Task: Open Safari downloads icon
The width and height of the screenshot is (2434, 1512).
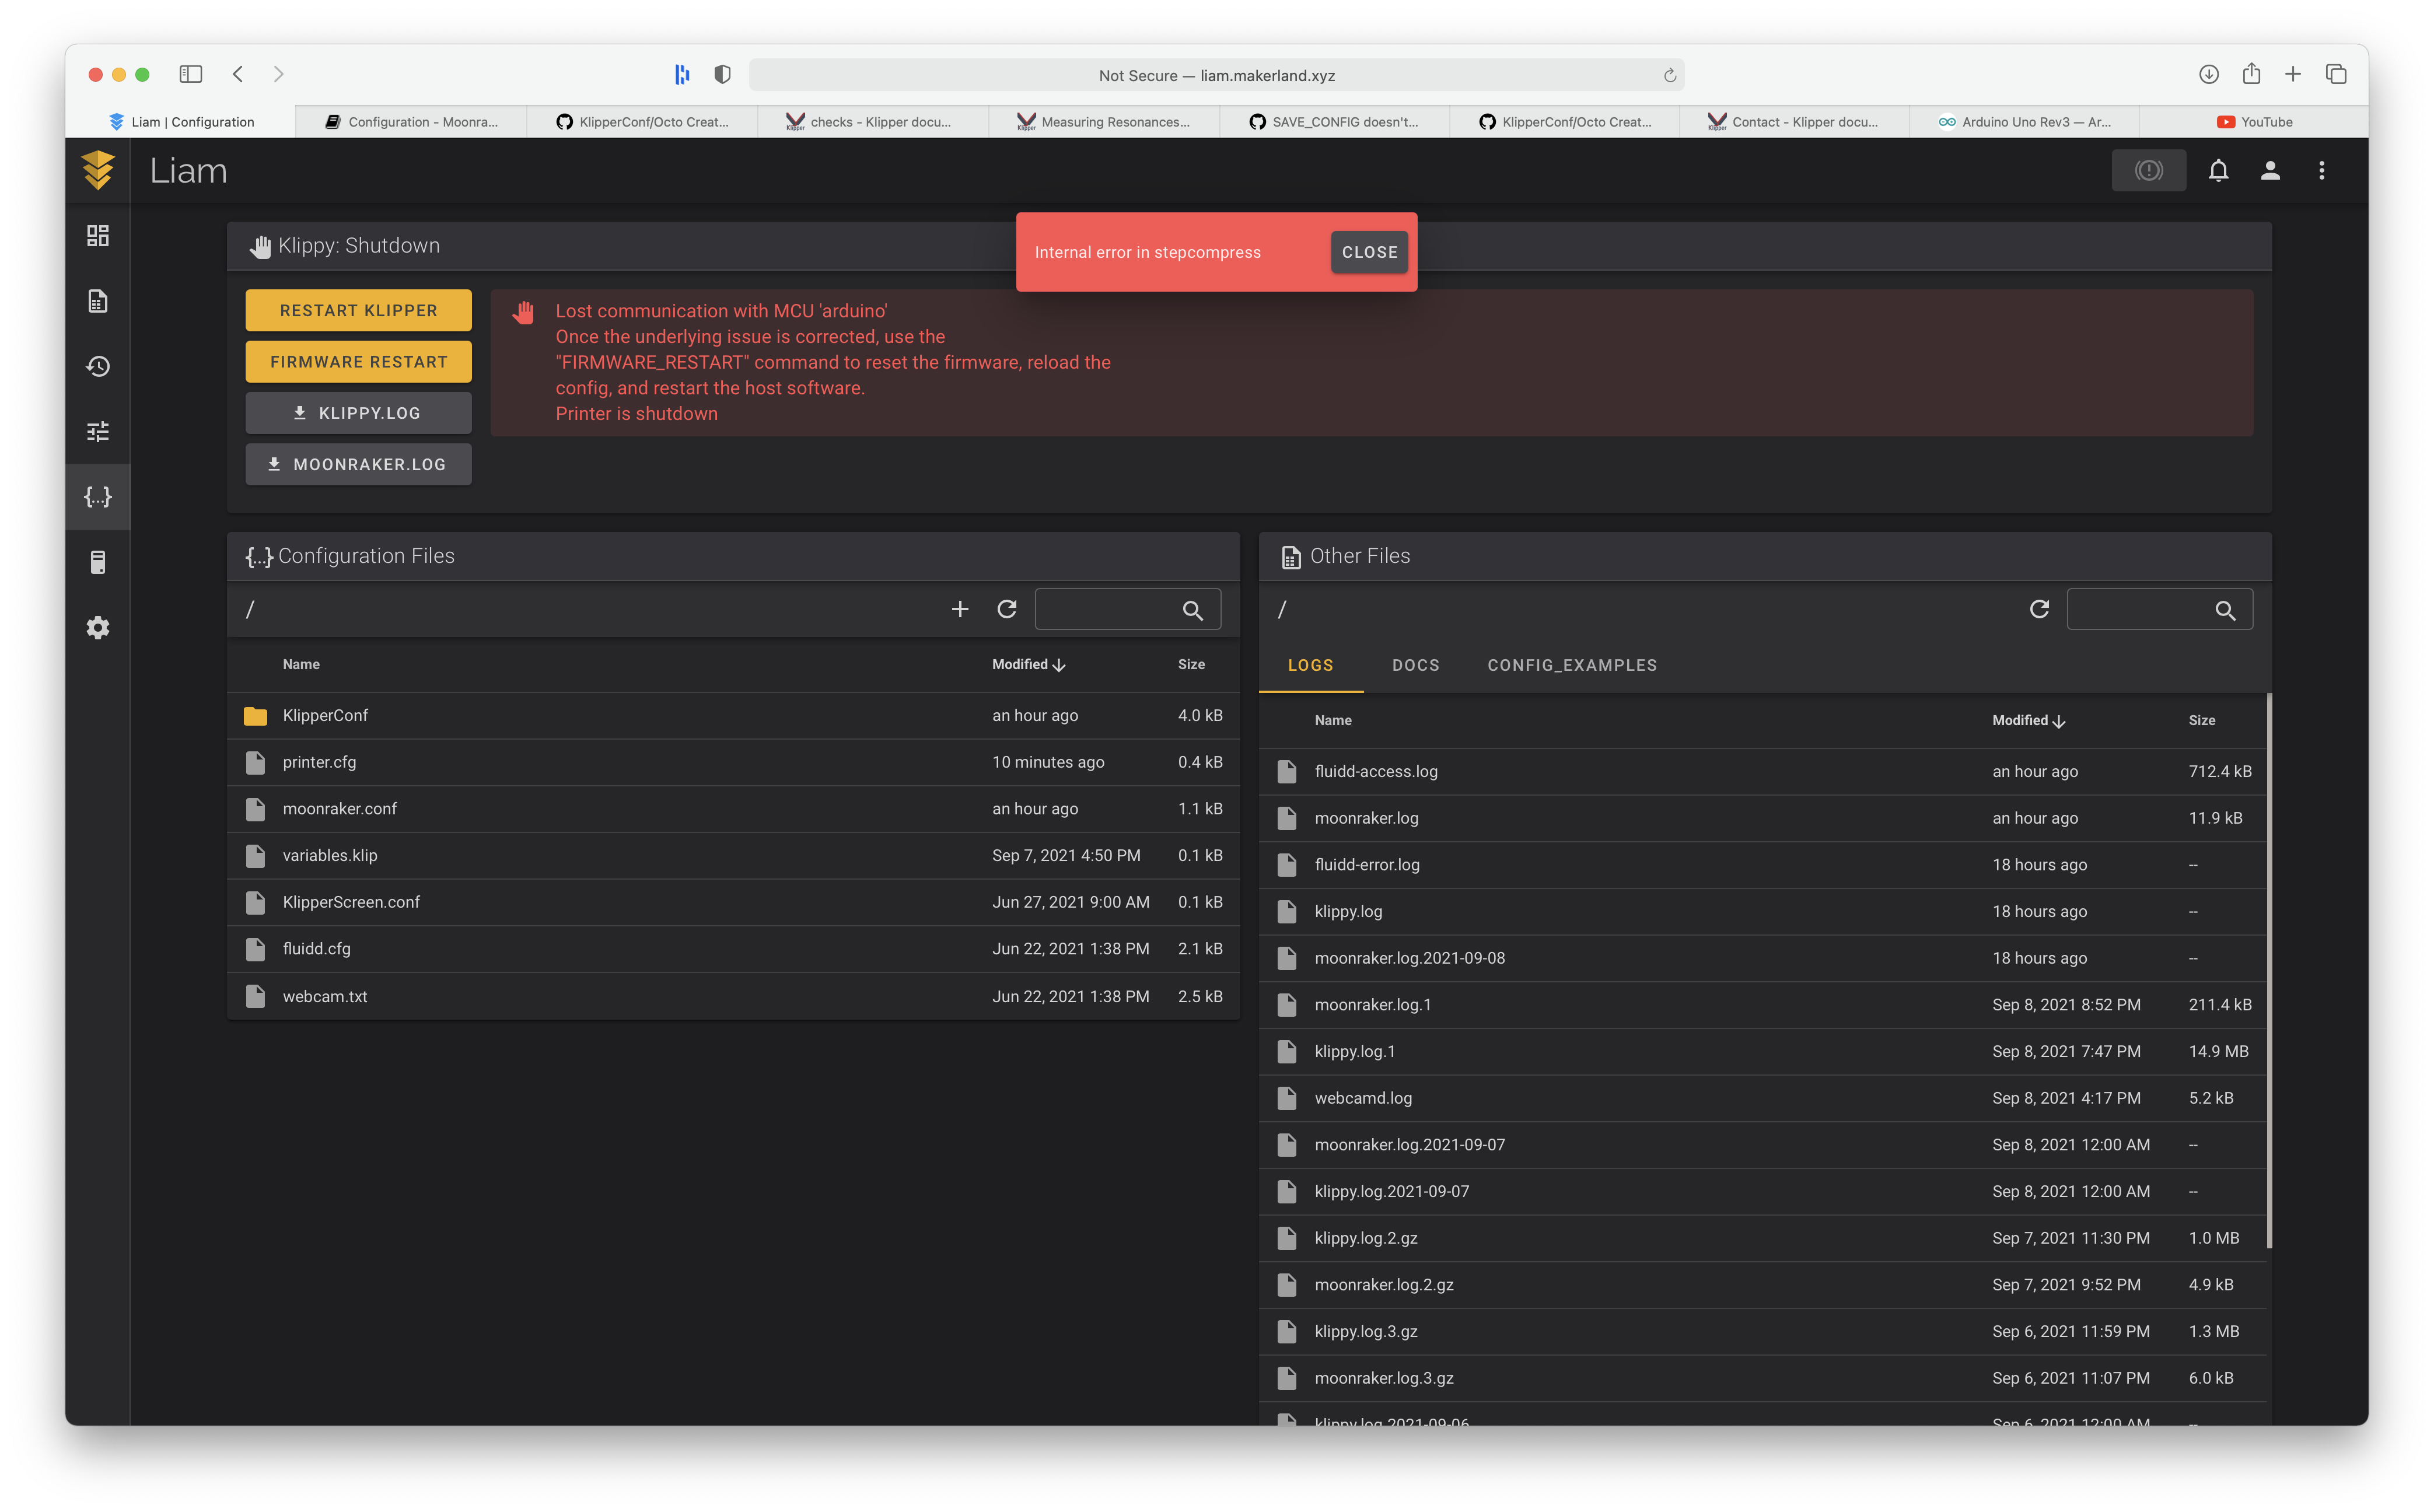Action: (2209, 74)
